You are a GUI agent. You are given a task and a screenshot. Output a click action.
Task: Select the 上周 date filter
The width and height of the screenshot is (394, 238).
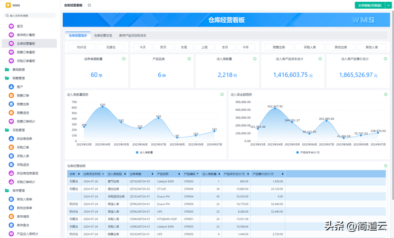pyautogui.click(x=204, y=47)
